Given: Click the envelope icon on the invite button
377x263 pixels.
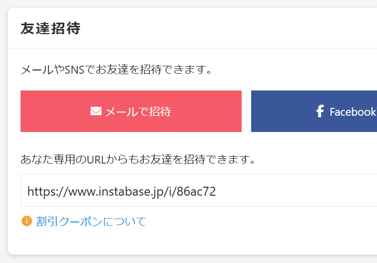Looking at the screenshot, I should coord(96,112).
